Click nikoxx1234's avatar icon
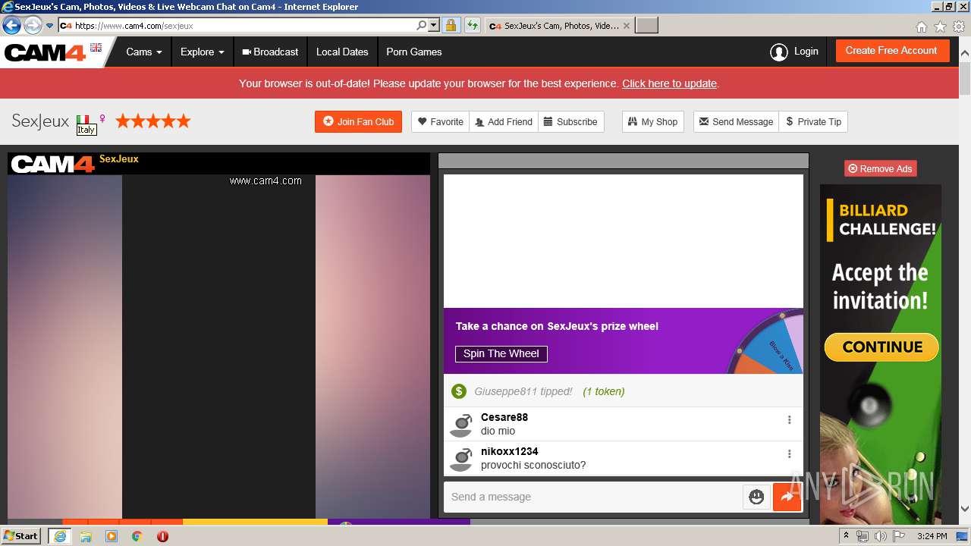Screen dimensions: 971x546 tap(460, 459)
